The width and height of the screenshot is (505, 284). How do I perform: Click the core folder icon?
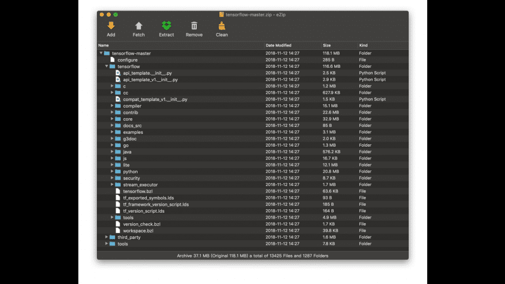(118, 119)
